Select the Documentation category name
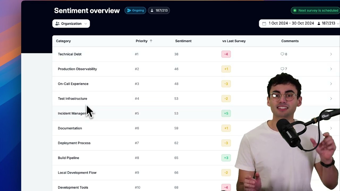 point(70,128)
